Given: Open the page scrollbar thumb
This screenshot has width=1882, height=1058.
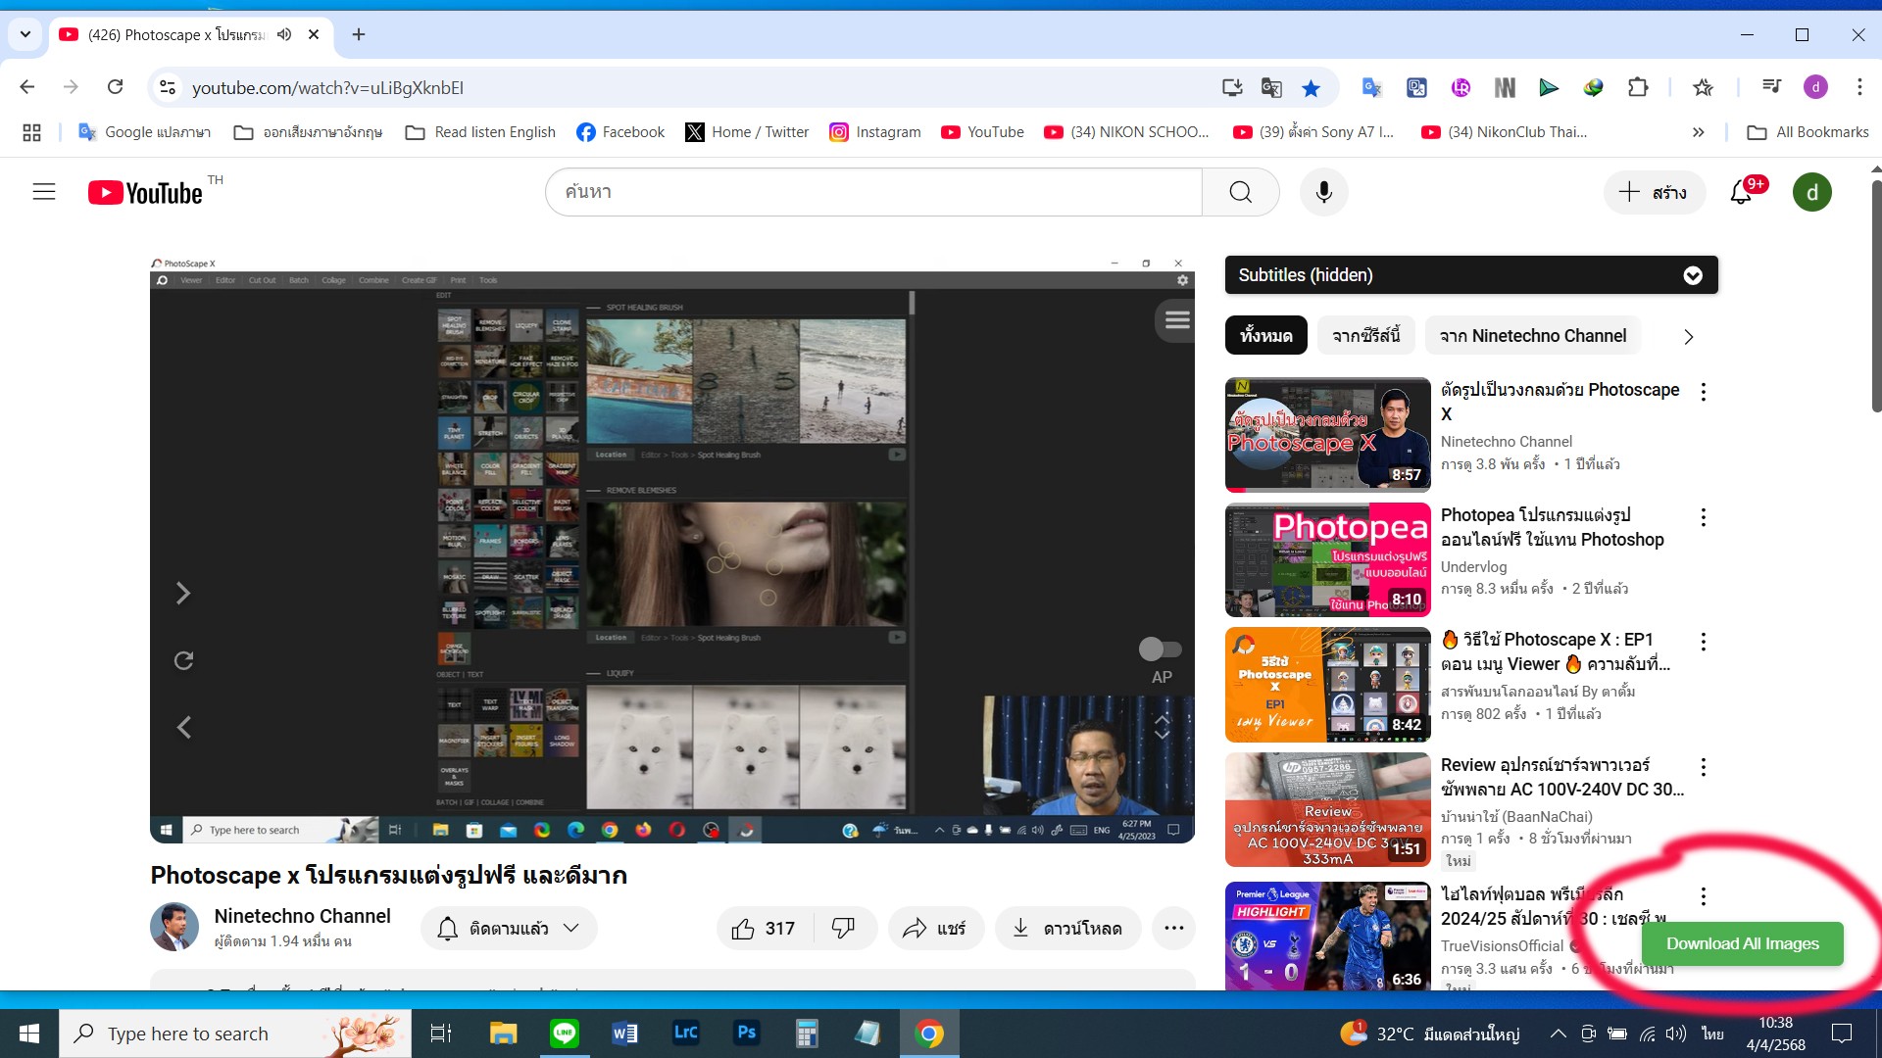Looking at the screenshot, I should click(x=1876, y=294).
